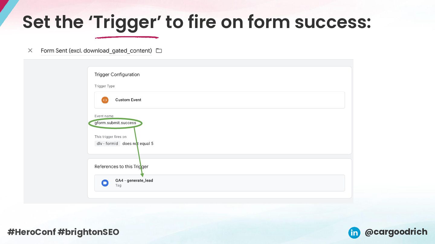Click the underlined word 'Trigger' in title

(x=127, y=23)
